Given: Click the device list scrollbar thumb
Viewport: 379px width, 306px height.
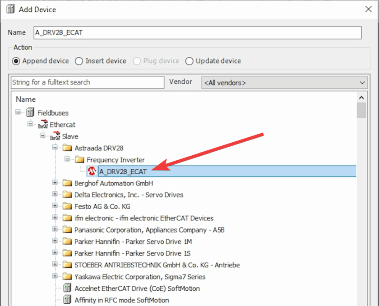Looking at the screenshot, I should [361, 110].
